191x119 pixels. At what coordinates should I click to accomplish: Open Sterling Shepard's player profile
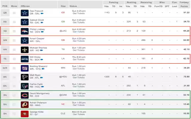[38, 66]
